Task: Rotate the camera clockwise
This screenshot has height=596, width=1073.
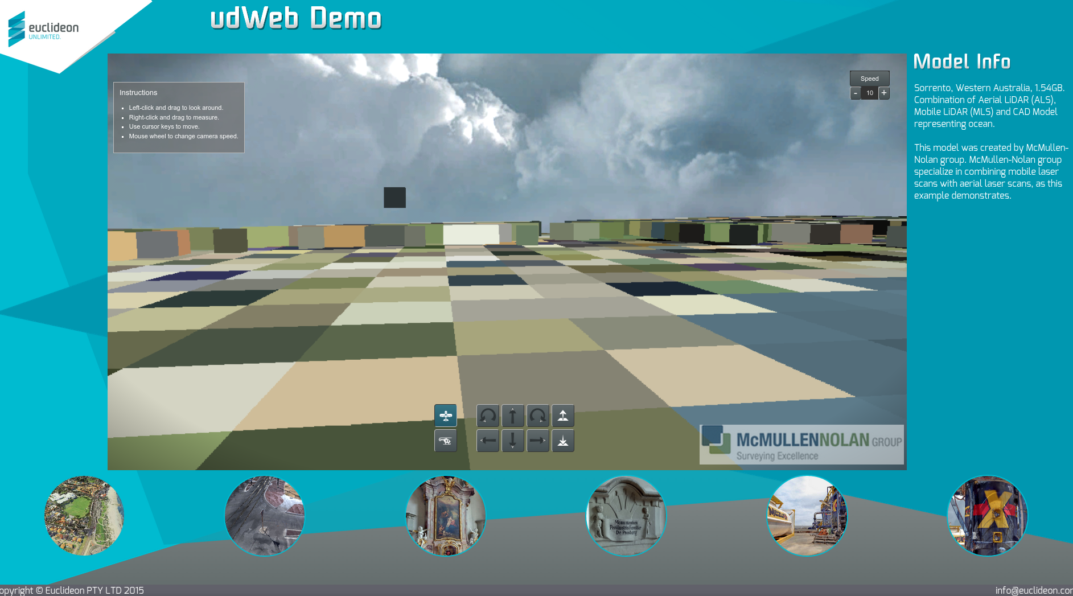Action: click(538, 416)
